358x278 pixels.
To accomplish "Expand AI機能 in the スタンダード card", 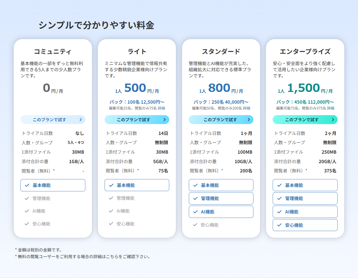I will tap(221, 212).
